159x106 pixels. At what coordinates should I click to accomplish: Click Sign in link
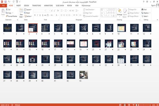(x=153, y=6)
